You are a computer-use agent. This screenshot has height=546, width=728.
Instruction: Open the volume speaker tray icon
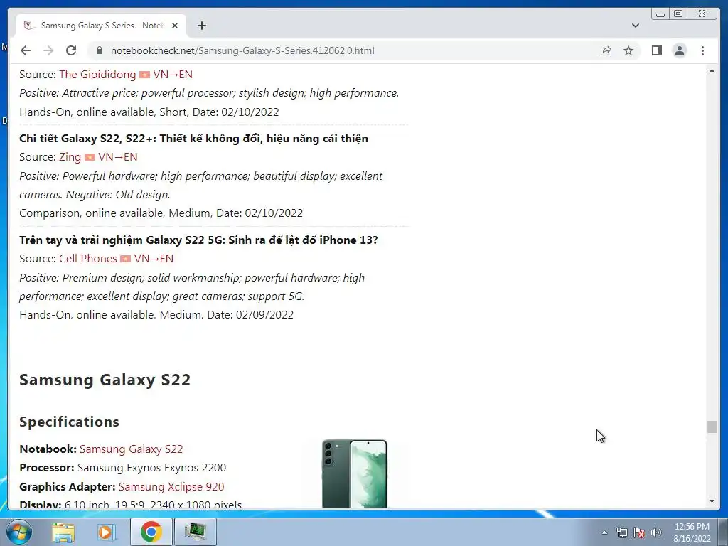(656, 532)
